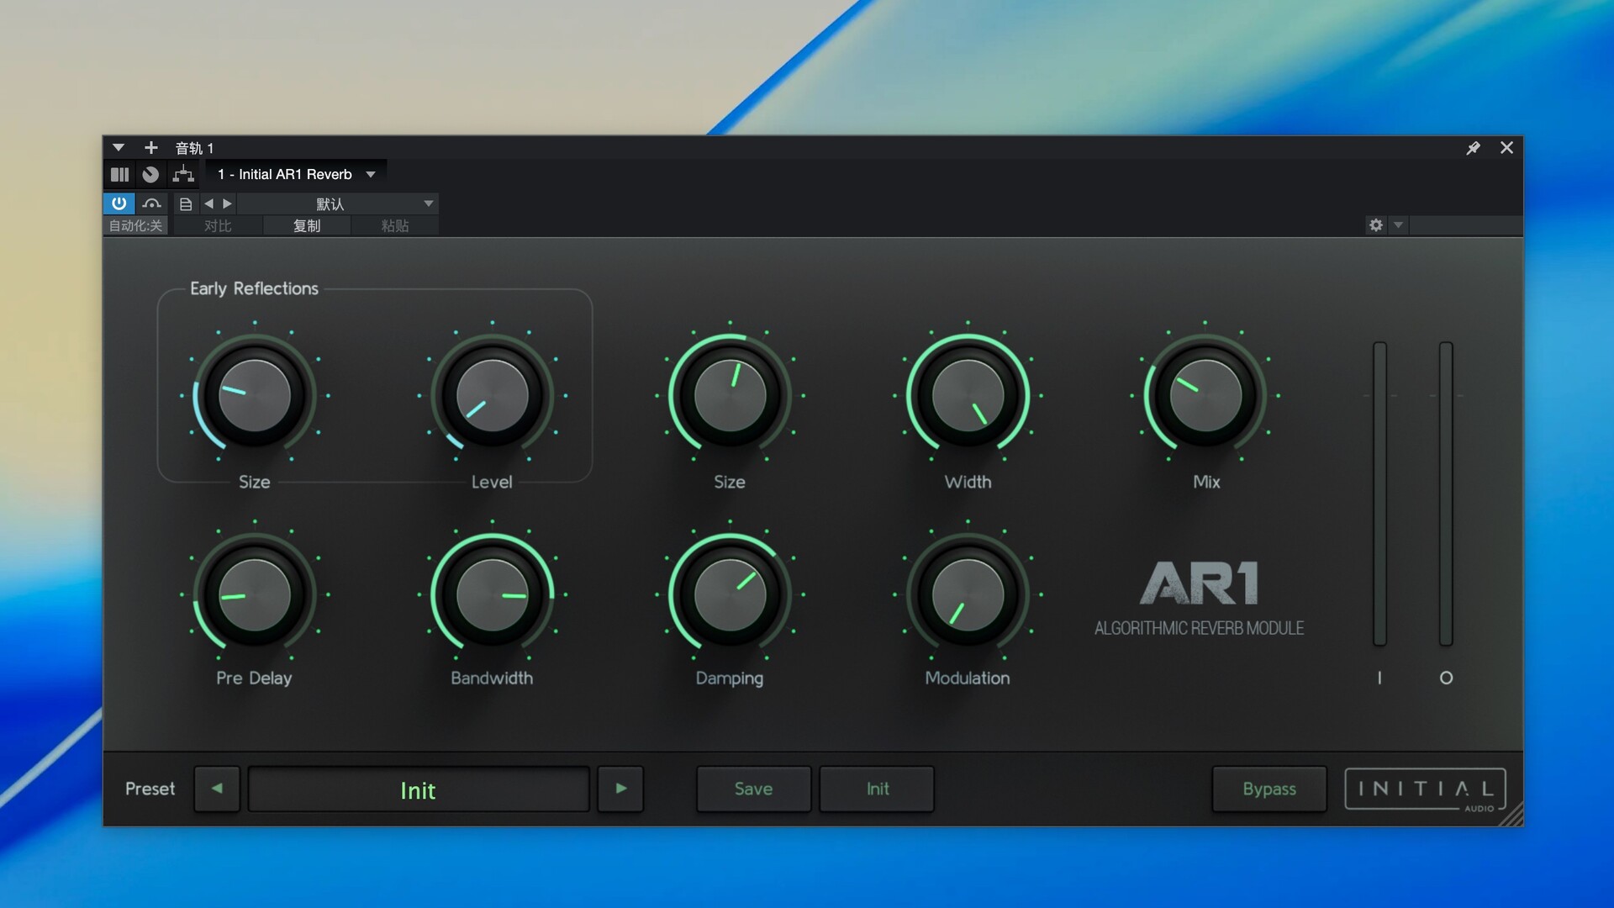Click the mixer bars icon
1614x908 pixels.
pos(120,174)
